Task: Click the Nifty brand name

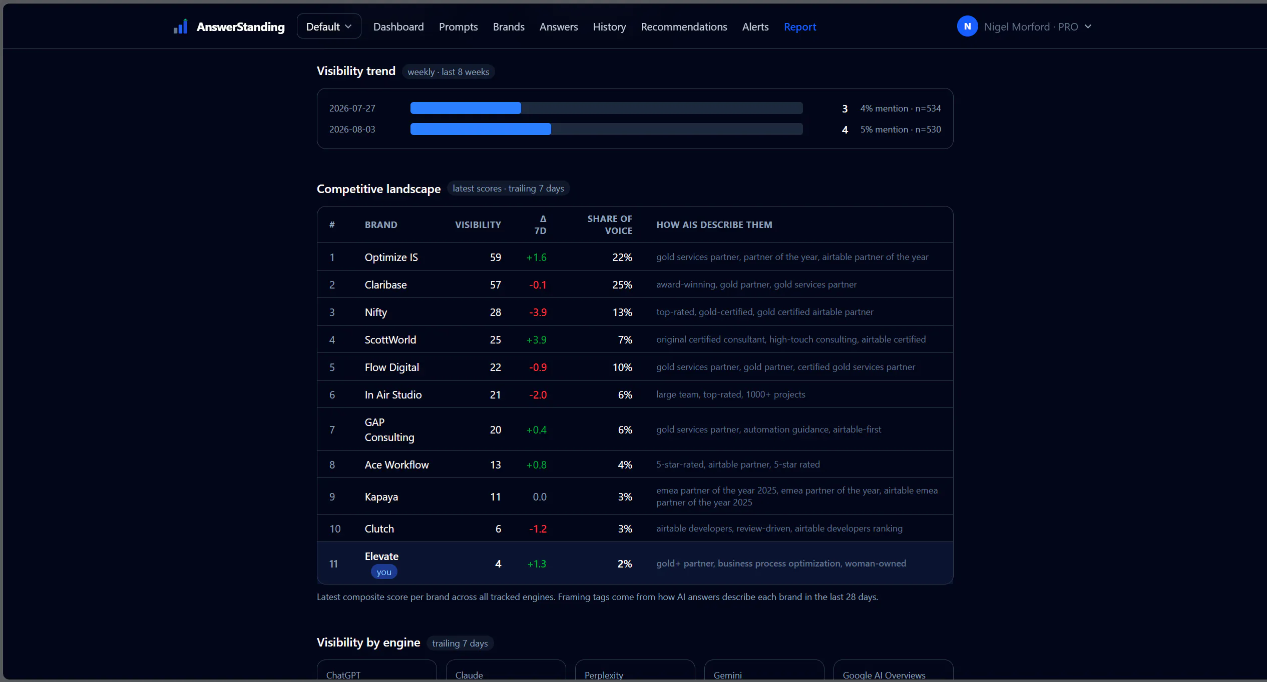Action: point(376,312)
